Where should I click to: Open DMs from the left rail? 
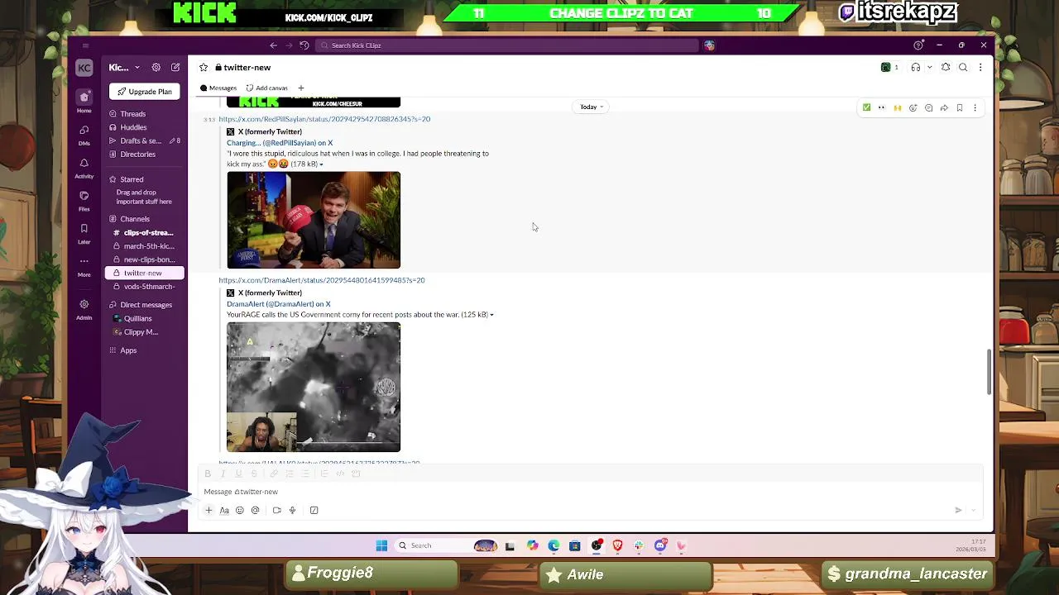[x=84, y=134]
